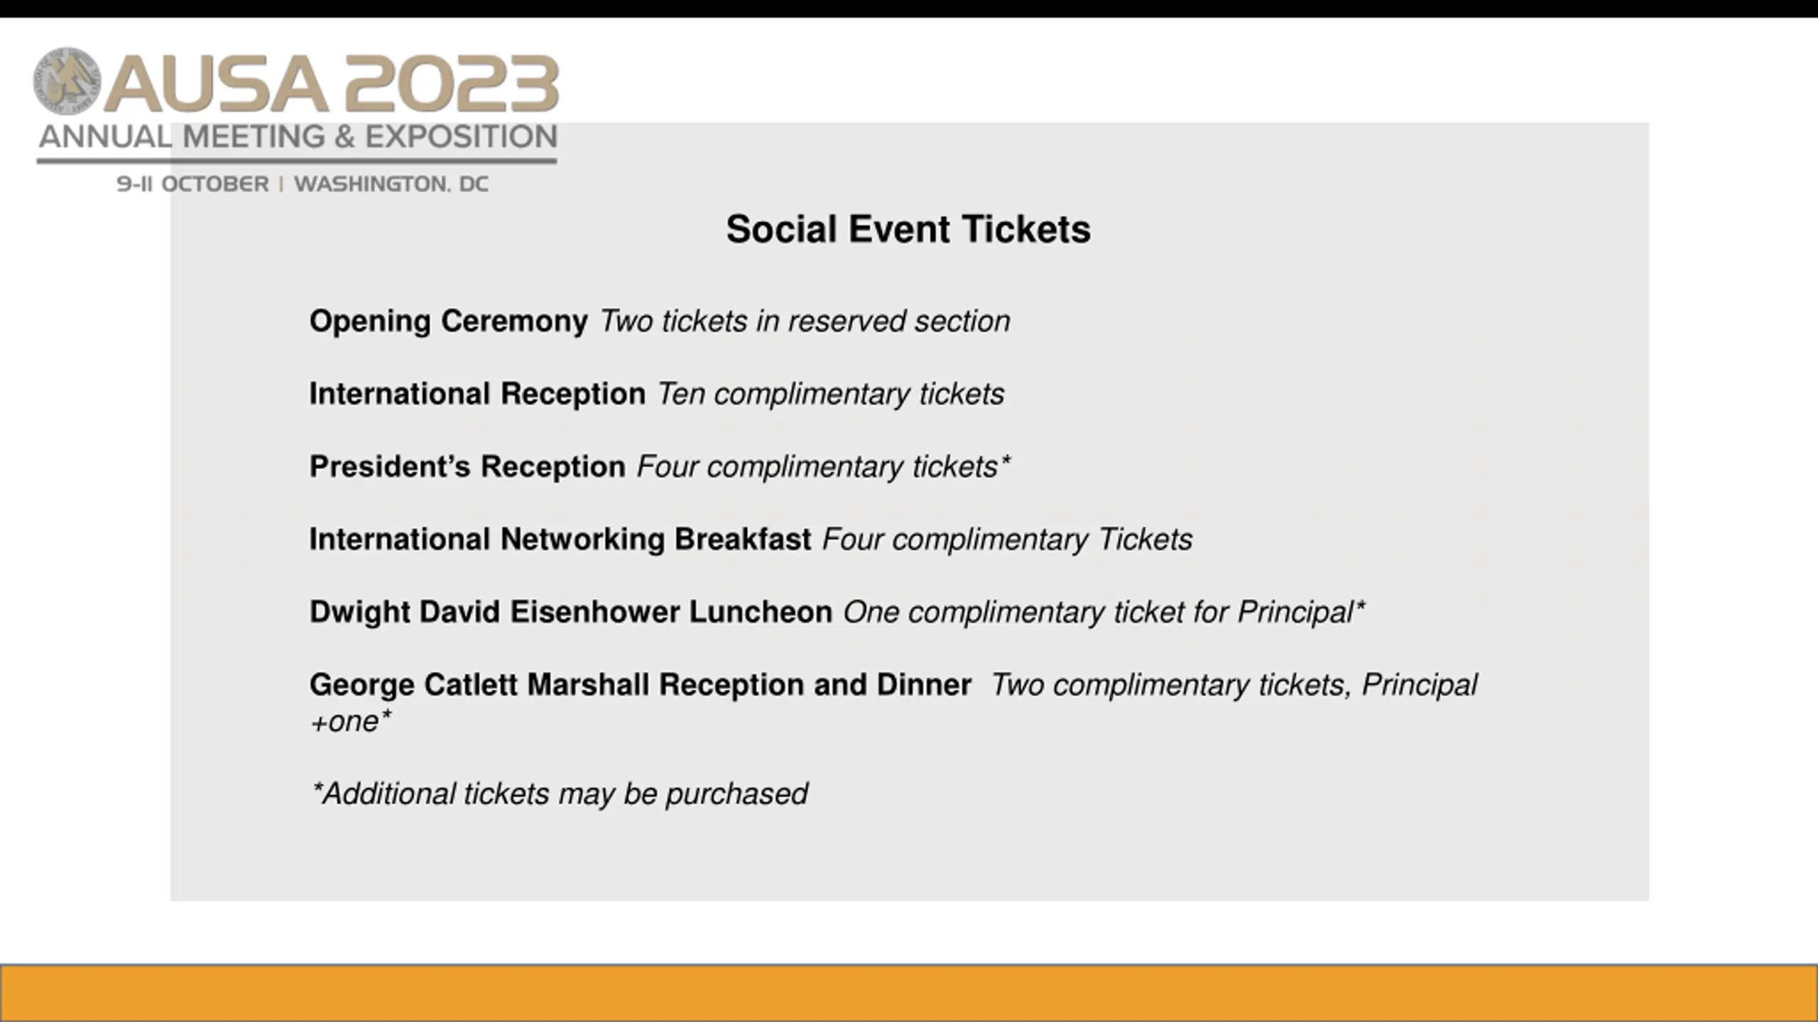Click the International Networking Breakfast label
This screenshot has width=1818, height=1022.
click(x=560, y=539)
